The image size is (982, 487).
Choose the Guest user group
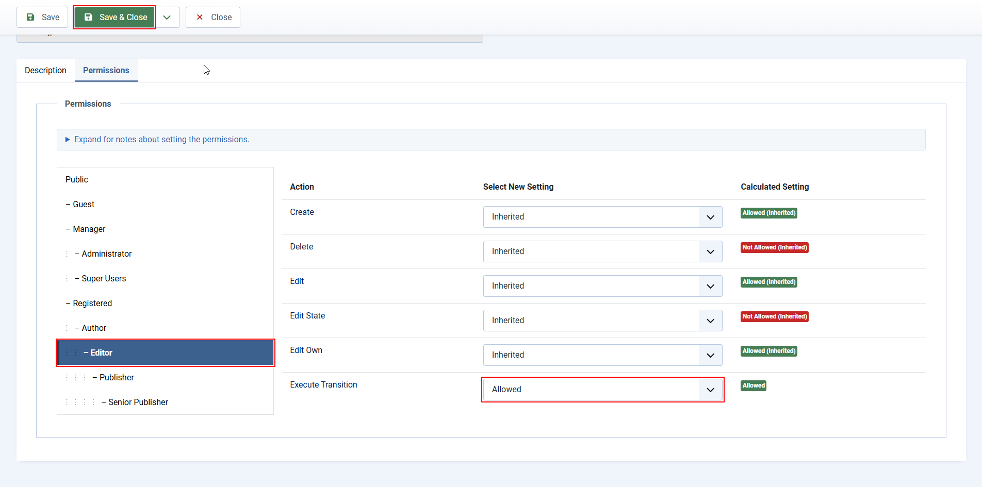(x=84, y=204)
